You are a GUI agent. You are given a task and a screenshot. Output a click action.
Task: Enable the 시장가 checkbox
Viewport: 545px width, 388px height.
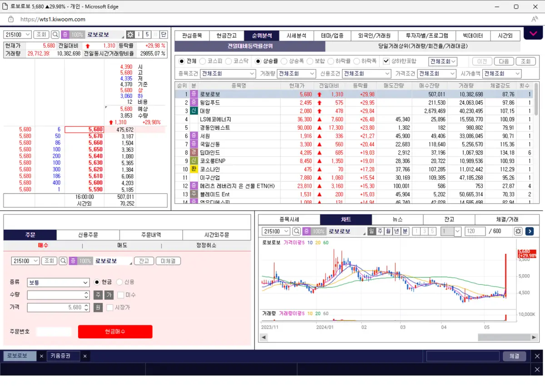coord(110,307)
